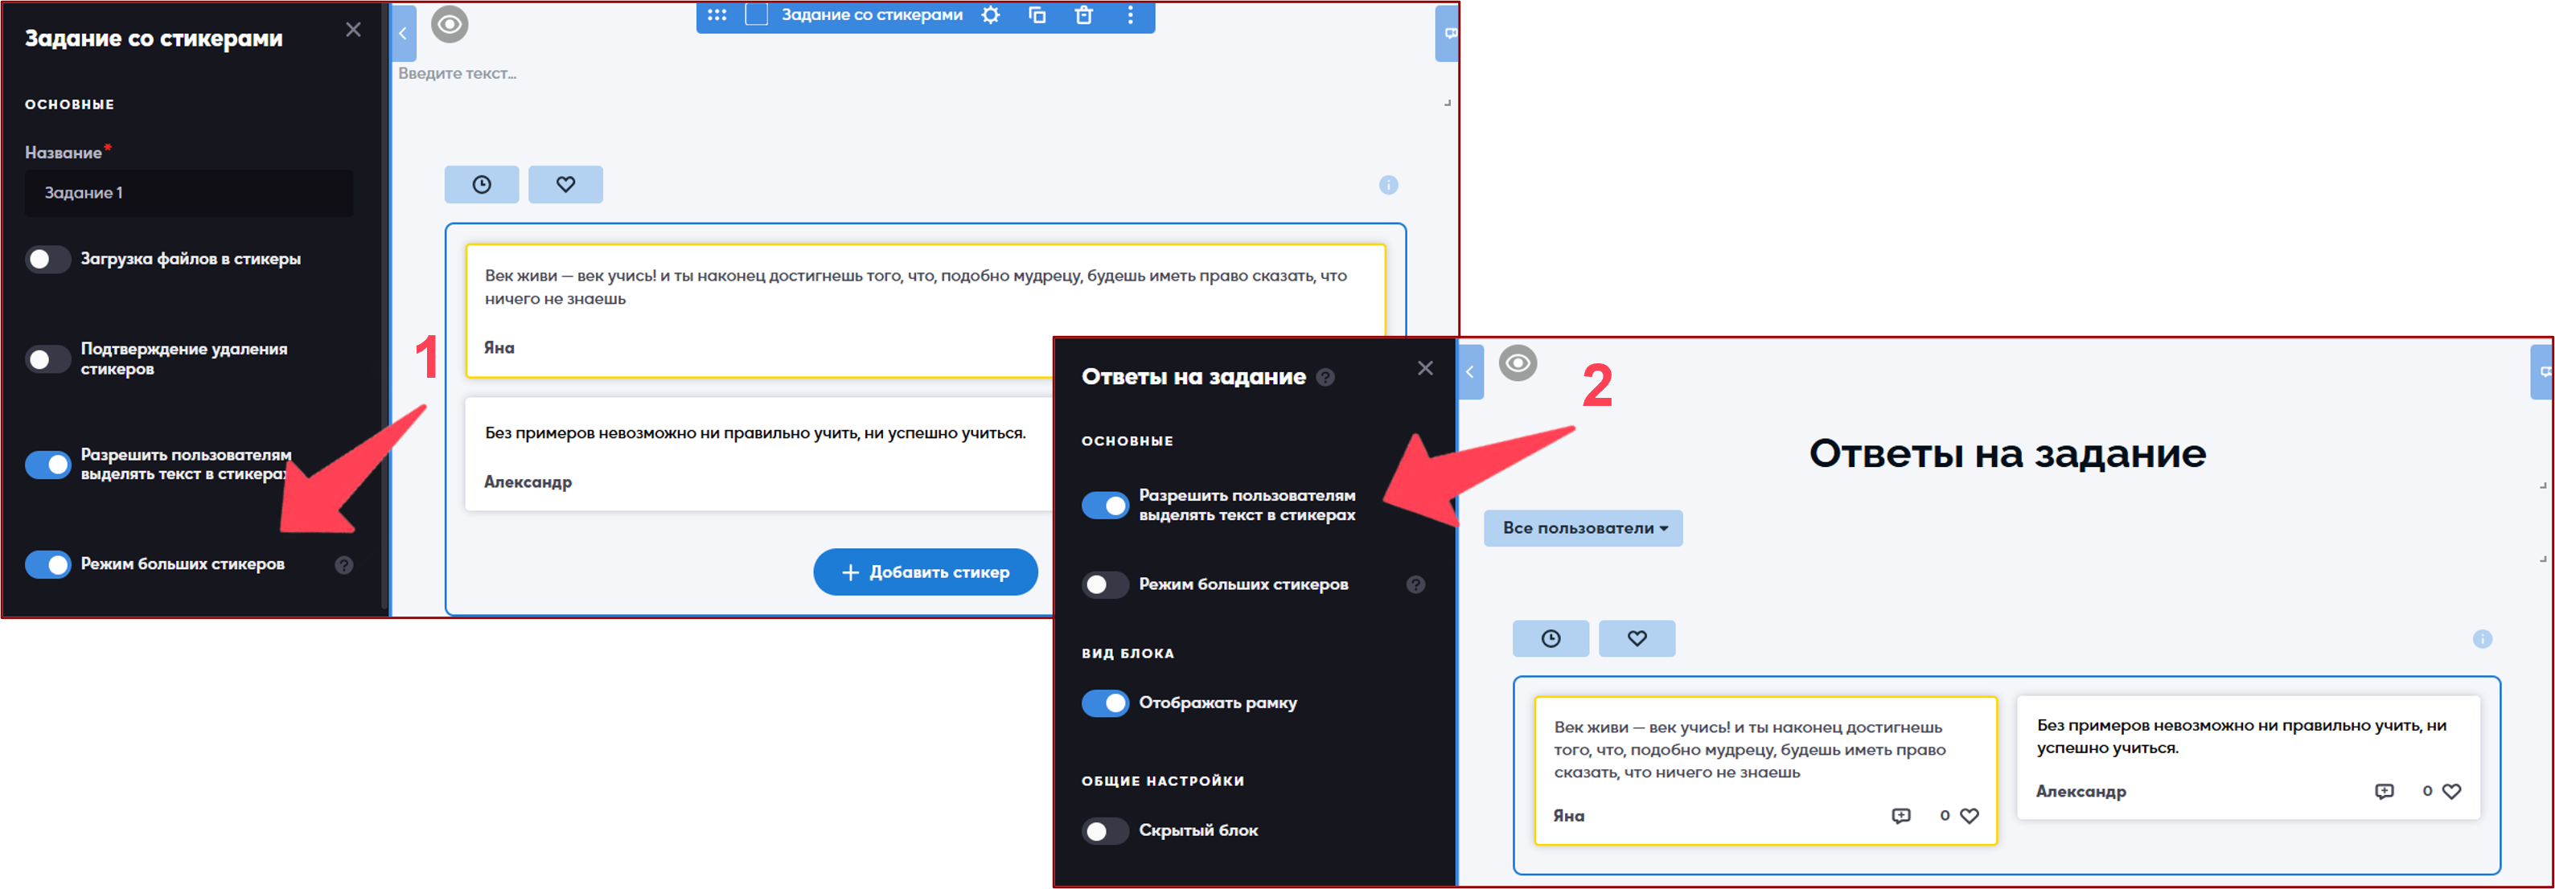Tick the checkbox in 'Задание со стикерами' toolbar
The image size is (2555, 889).
pos(756,14)
